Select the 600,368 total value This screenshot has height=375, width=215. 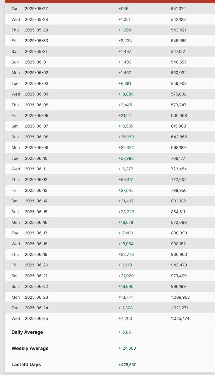pos(179,116)
